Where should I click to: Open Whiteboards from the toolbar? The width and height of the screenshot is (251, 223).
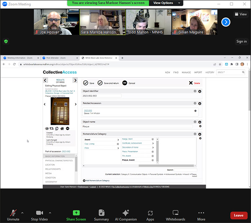click(x=175, y=213)
